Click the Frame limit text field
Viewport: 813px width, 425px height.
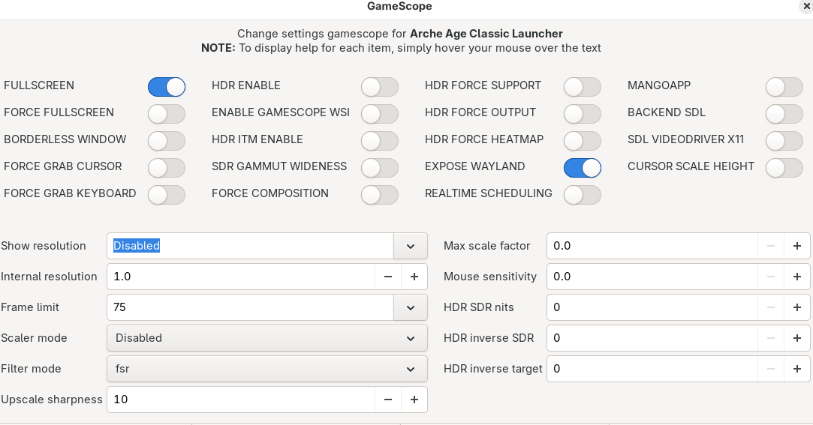(x=250, y=307)
